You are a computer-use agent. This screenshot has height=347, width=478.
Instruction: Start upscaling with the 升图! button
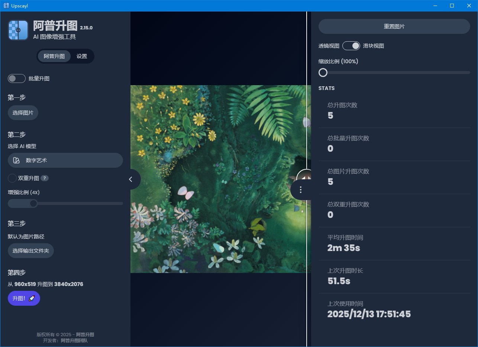coord(24,298)
